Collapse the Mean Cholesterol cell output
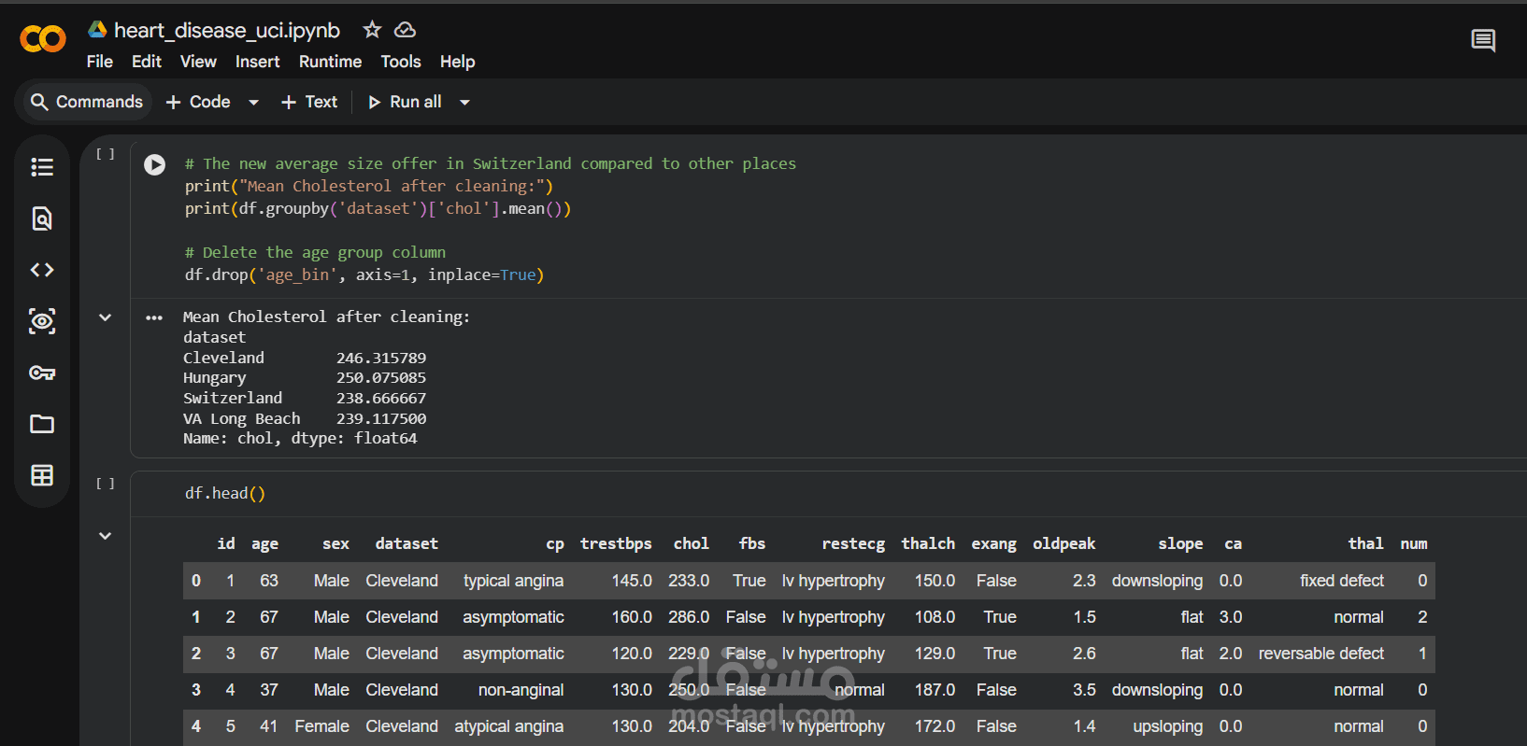Screen dimensions: 1527x746 tap(106, 317)
